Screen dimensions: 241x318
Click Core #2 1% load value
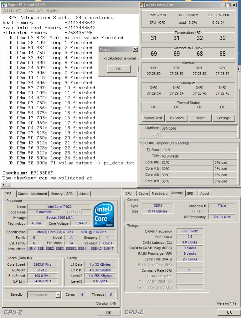click(225, 175)
